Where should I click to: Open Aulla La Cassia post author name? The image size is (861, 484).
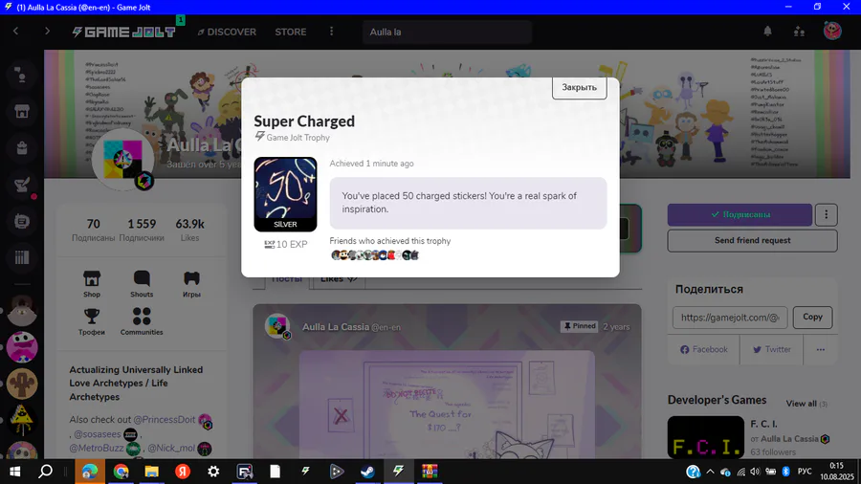pyautogui.click(x=336, y=327)
